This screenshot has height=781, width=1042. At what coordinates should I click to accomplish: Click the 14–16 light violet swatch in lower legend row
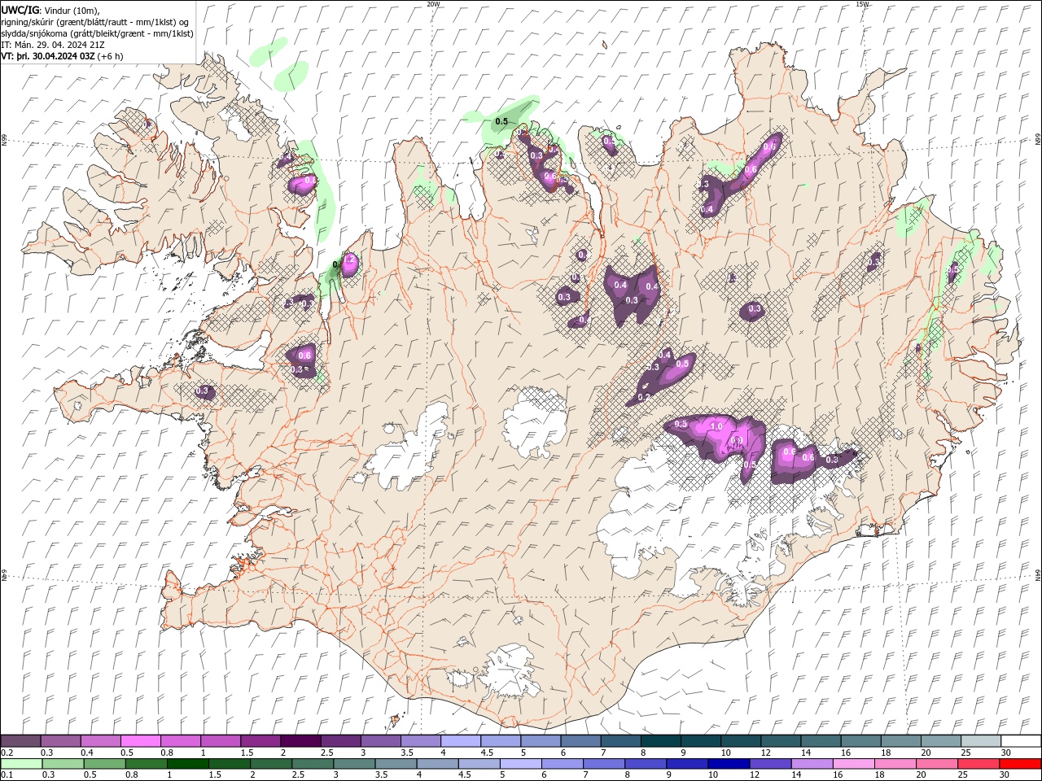(x=812, y=764)
